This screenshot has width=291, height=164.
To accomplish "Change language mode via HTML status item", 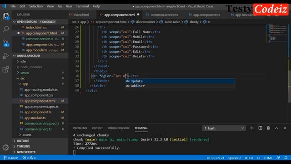I will pyautogui.click(x=268, y=158).
